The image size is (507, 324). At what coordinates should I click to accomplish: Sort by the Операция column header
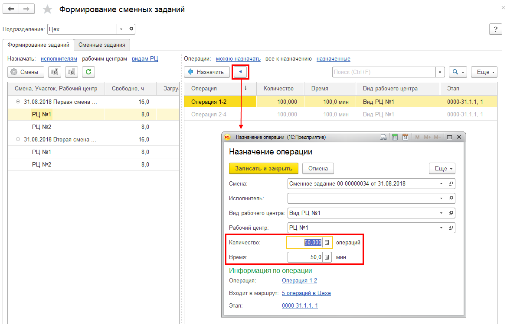tap(220, 88)
